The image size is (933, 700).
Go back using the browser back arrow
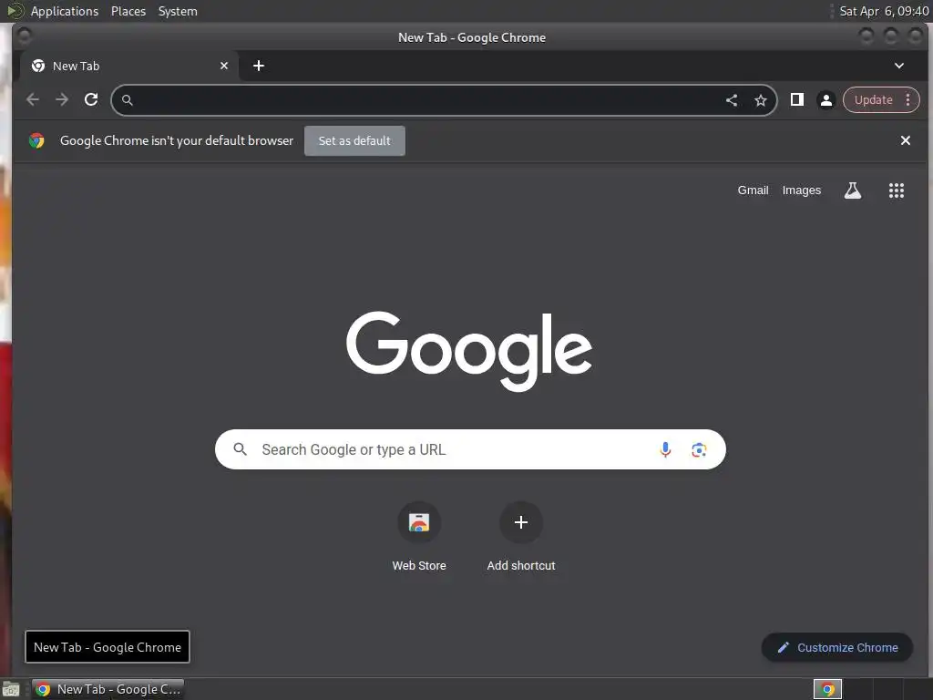coord(33,100)
